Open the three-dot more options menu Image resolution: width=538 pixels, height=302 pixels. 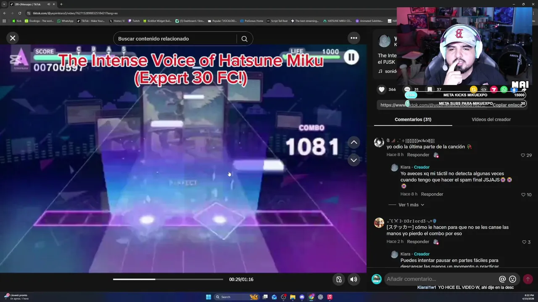coord(354,38)
